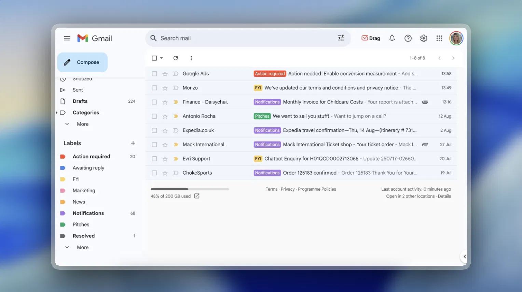The width and height of the screenshot is (522, 292).
Task: Open the main hamburger menu
Action: point(67,38)
